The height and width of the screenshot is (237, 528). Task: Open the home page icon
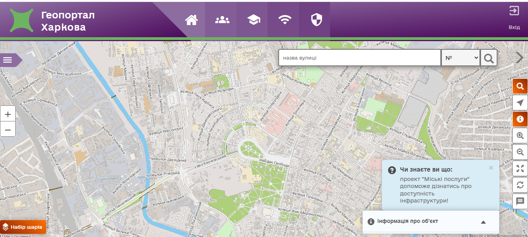(191, 20)
